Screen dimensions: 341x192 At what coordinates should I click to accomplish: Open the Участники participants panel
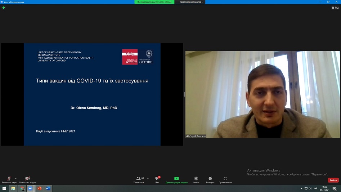(139, 180)
